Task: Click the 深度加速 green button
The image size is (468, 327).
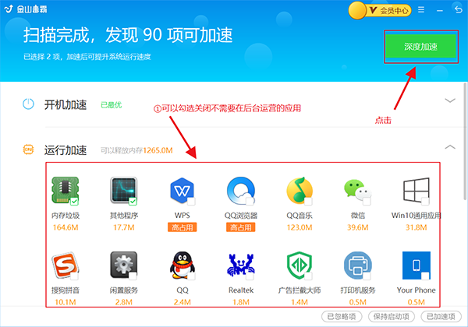Action: (421, 47)
